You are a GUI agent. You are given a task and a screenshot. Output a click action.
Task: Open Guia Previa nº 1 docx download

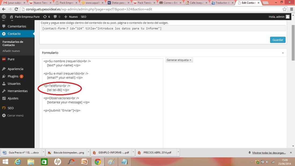(21, 153)
